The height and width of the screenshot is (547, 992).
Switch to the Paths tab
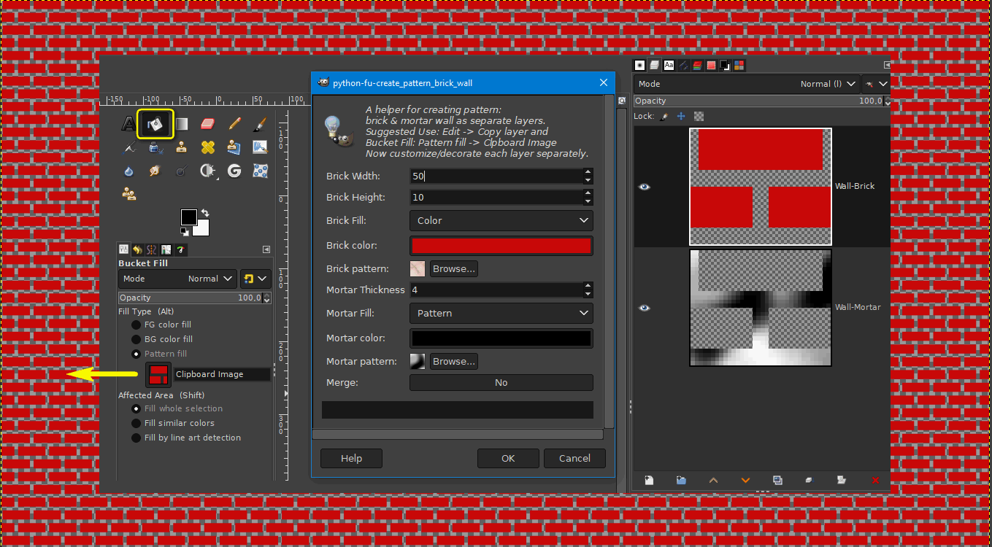coord(683,65)
